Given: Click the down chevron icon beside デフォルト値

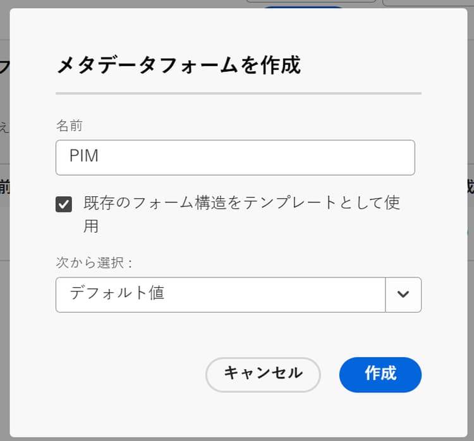Looking at the screenshot, I should [x=403, y=295].
